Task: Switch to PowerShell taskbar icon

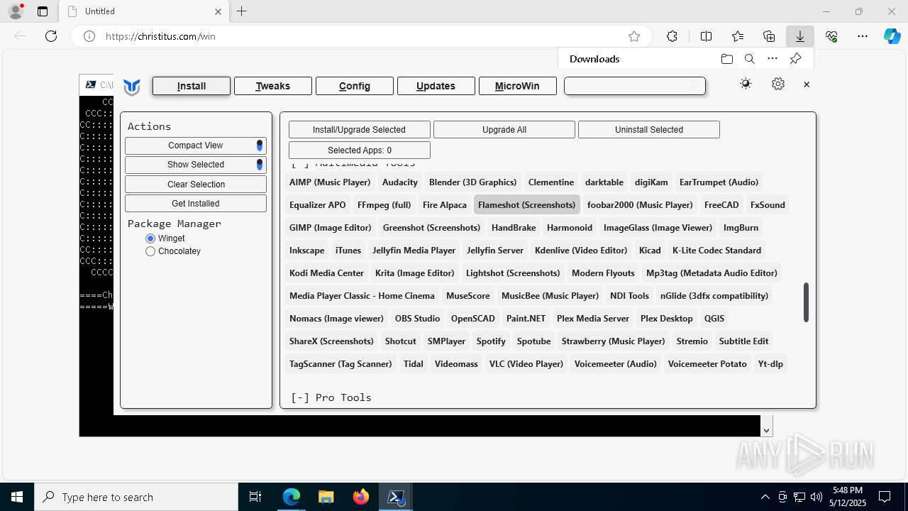Action: (x=396, y=497)
